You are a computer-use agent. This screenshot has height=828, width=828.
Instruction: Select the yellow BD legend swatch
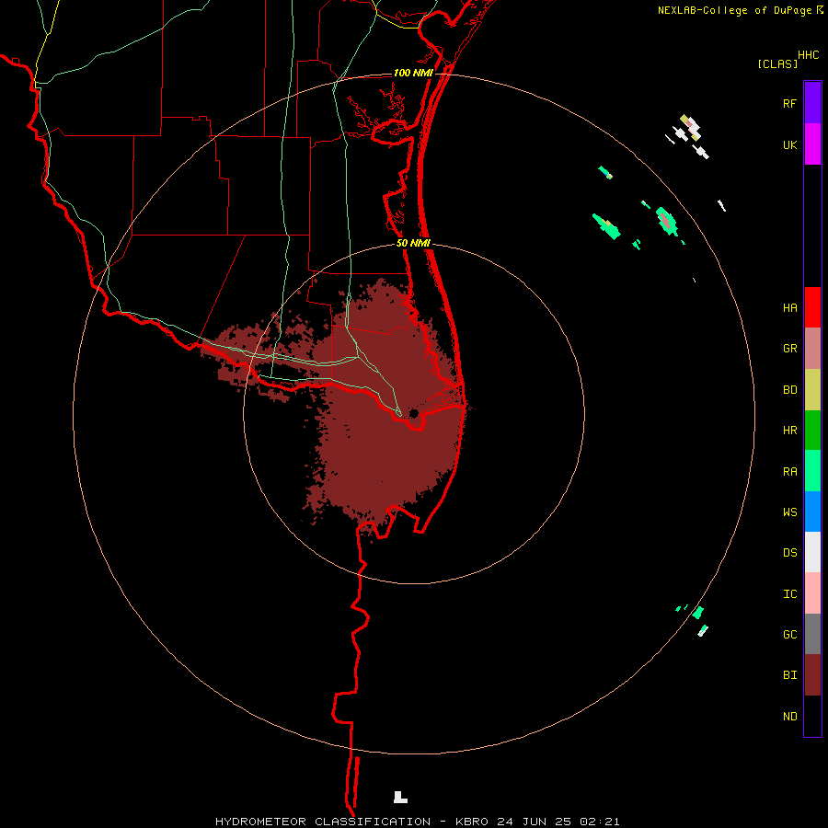812,390
